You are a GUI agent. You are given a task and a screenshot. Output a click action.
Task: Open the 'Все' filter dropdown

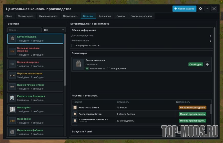[x=54, y=30]
